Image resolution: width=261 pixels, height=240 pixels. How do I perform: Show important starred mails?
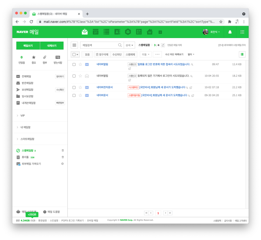coord(34,60)
